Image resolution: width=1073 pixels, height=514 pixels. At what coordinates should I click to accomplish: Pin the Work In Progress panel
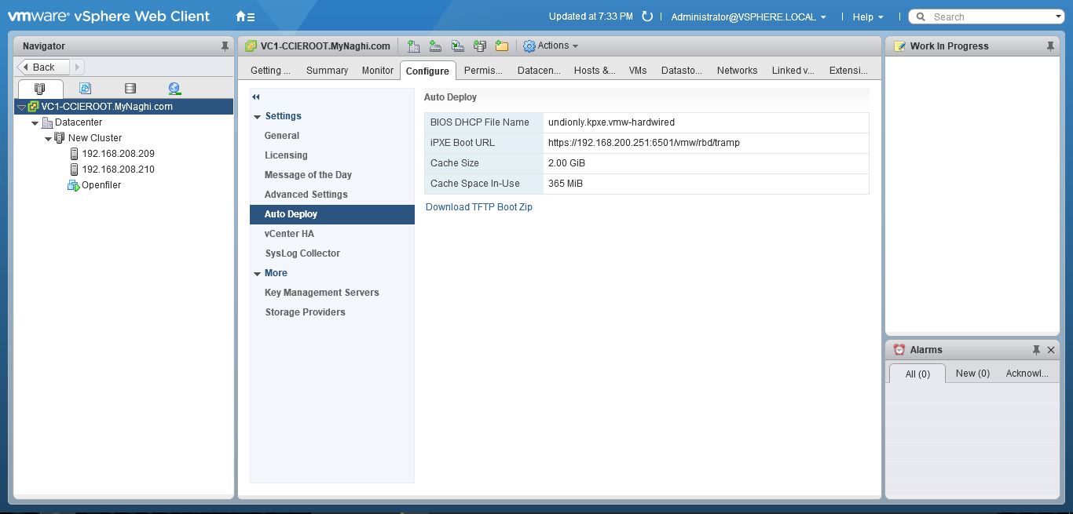click(1050, 46)
